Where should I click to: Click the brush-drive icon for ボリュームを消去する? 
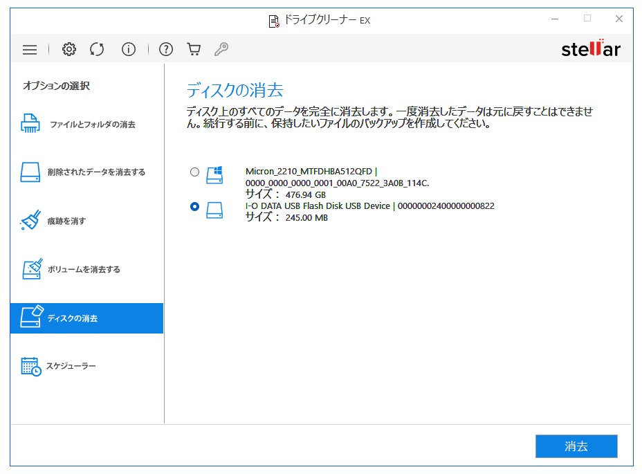click(x=33, y=268)
